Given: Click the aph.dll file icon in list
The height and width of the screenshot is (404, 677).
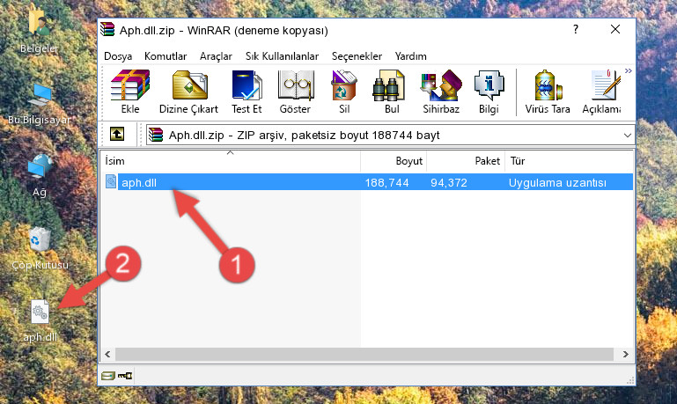Looking at the screenshot, I should (x=111, y=181).
